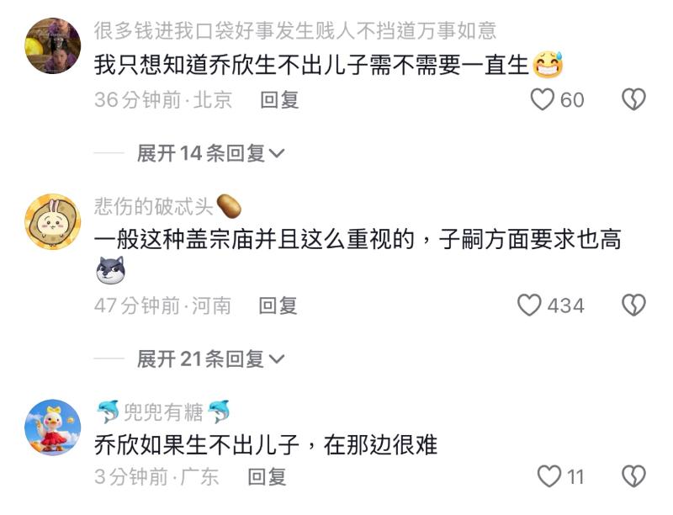Dislike the Guangdong comment via broken heart
673x515 pixels.
point(634,476)
